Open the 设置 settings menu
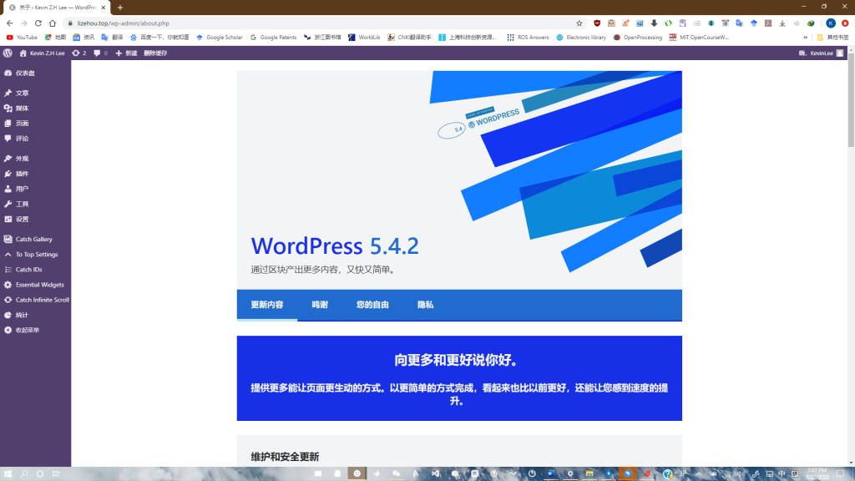Viewport: 855px width, 481px height. [x=35, y=220]
